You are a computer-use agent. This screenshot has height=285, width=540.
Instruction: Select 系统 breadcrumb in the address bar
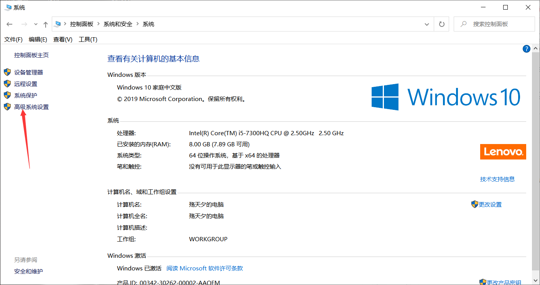pyautogui.click(x=148, y=24)
